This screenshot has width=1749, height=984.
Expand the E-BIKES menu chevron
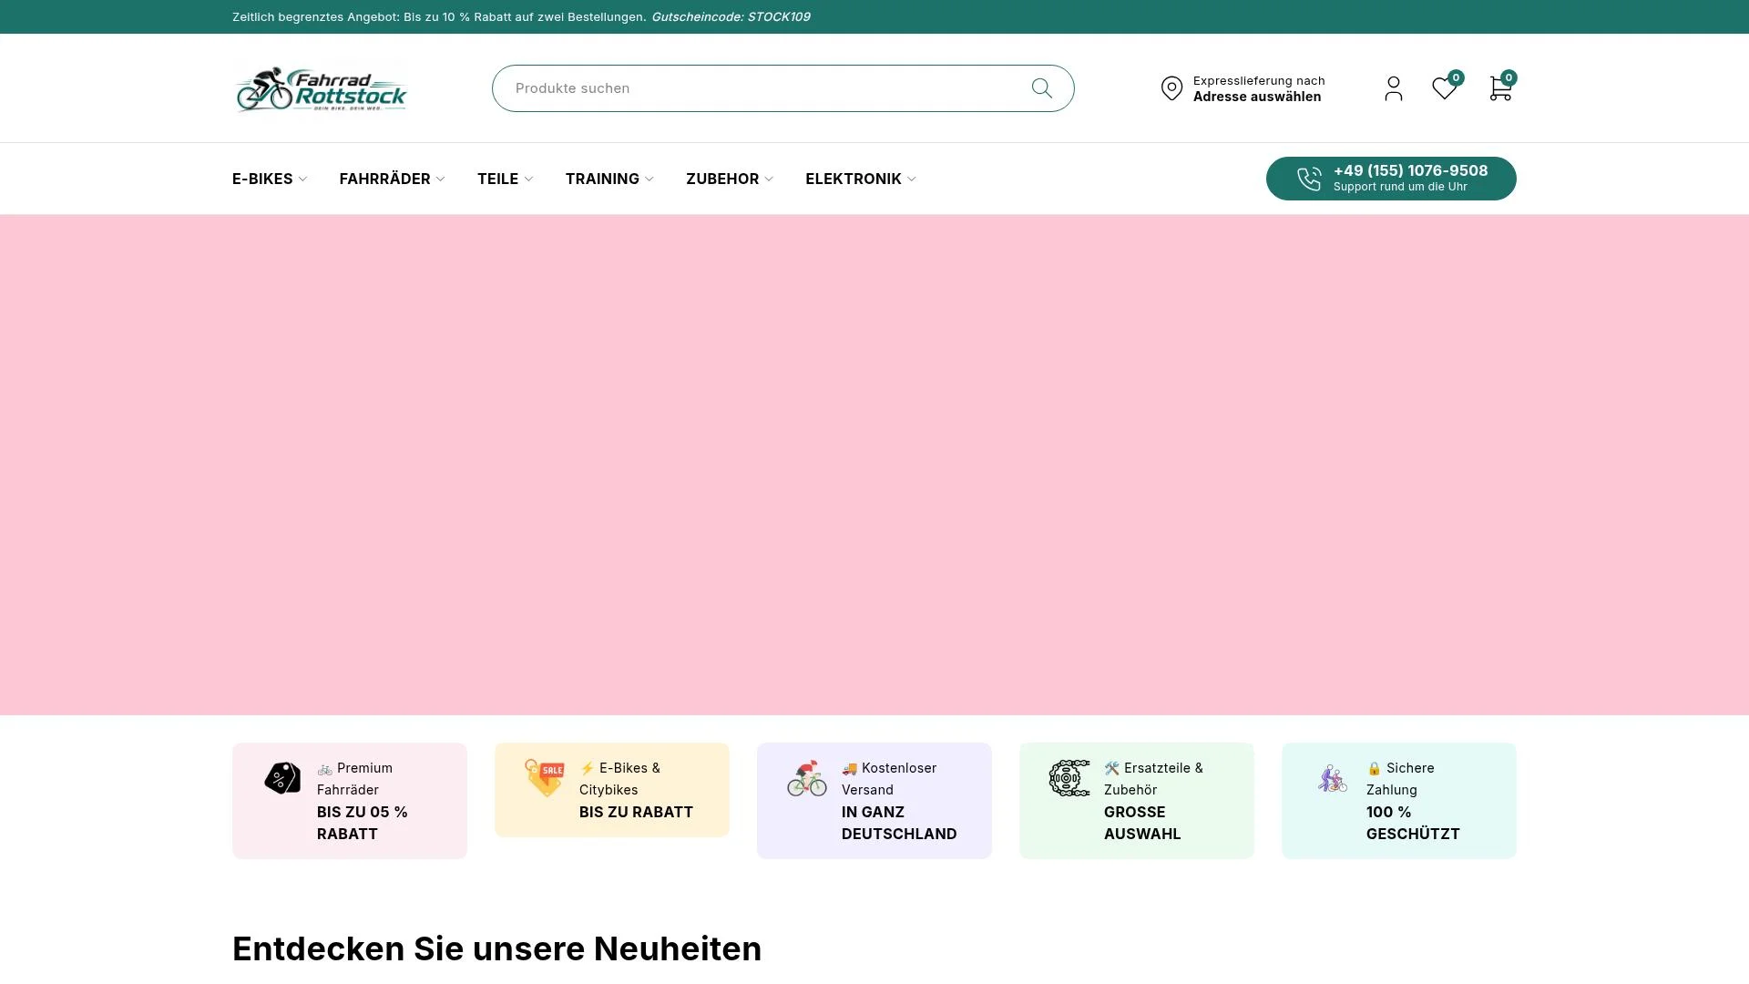click(302, 179)
